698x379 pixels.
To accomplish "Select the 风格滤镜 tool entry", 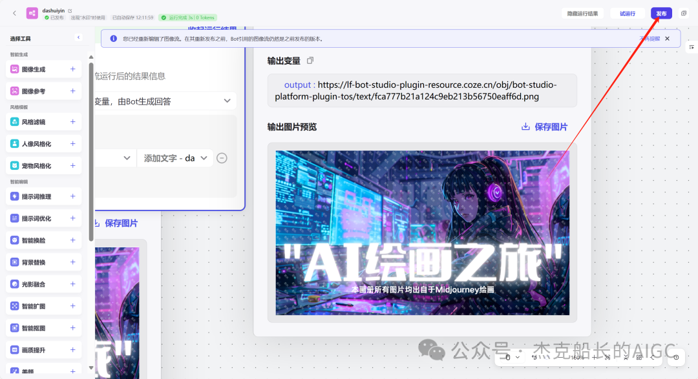I will click(44, 121).
